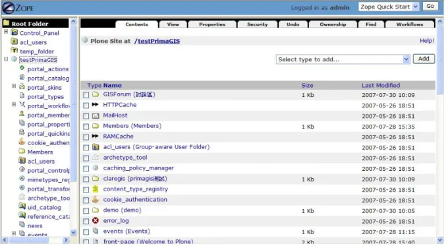This screenshot has width=448, height=246.
Task: Tick the checkbox beside claregis
Action: pyautogui.click(x=86, y=179)
